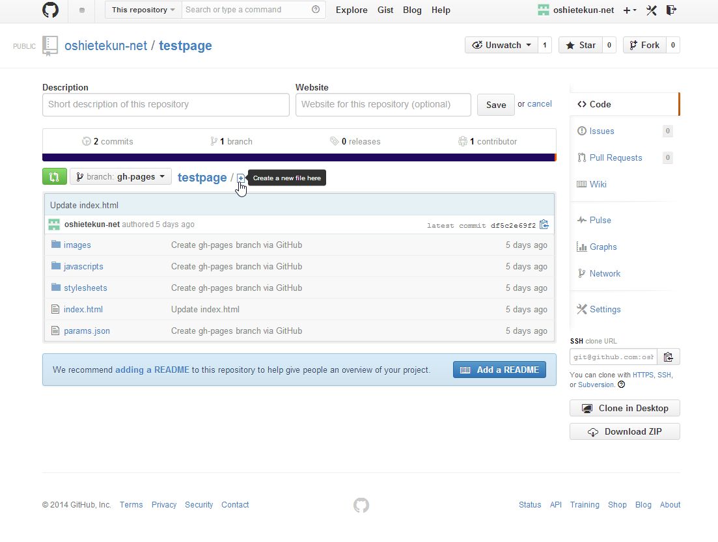This screenshot has height=542, width=718.
Task: Click the stylesheets folder icon
Action: (56, 288)
